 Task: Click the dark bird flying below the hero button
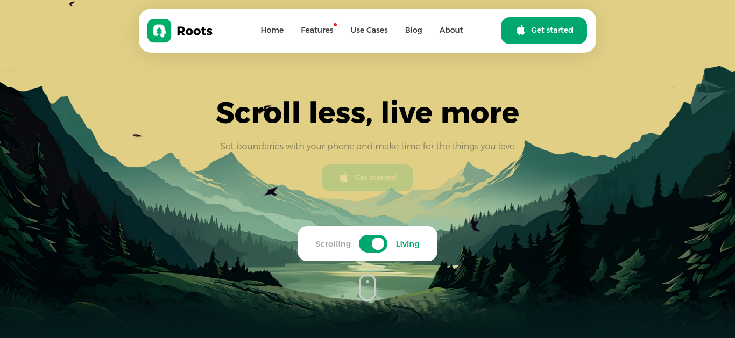[271, 191]
